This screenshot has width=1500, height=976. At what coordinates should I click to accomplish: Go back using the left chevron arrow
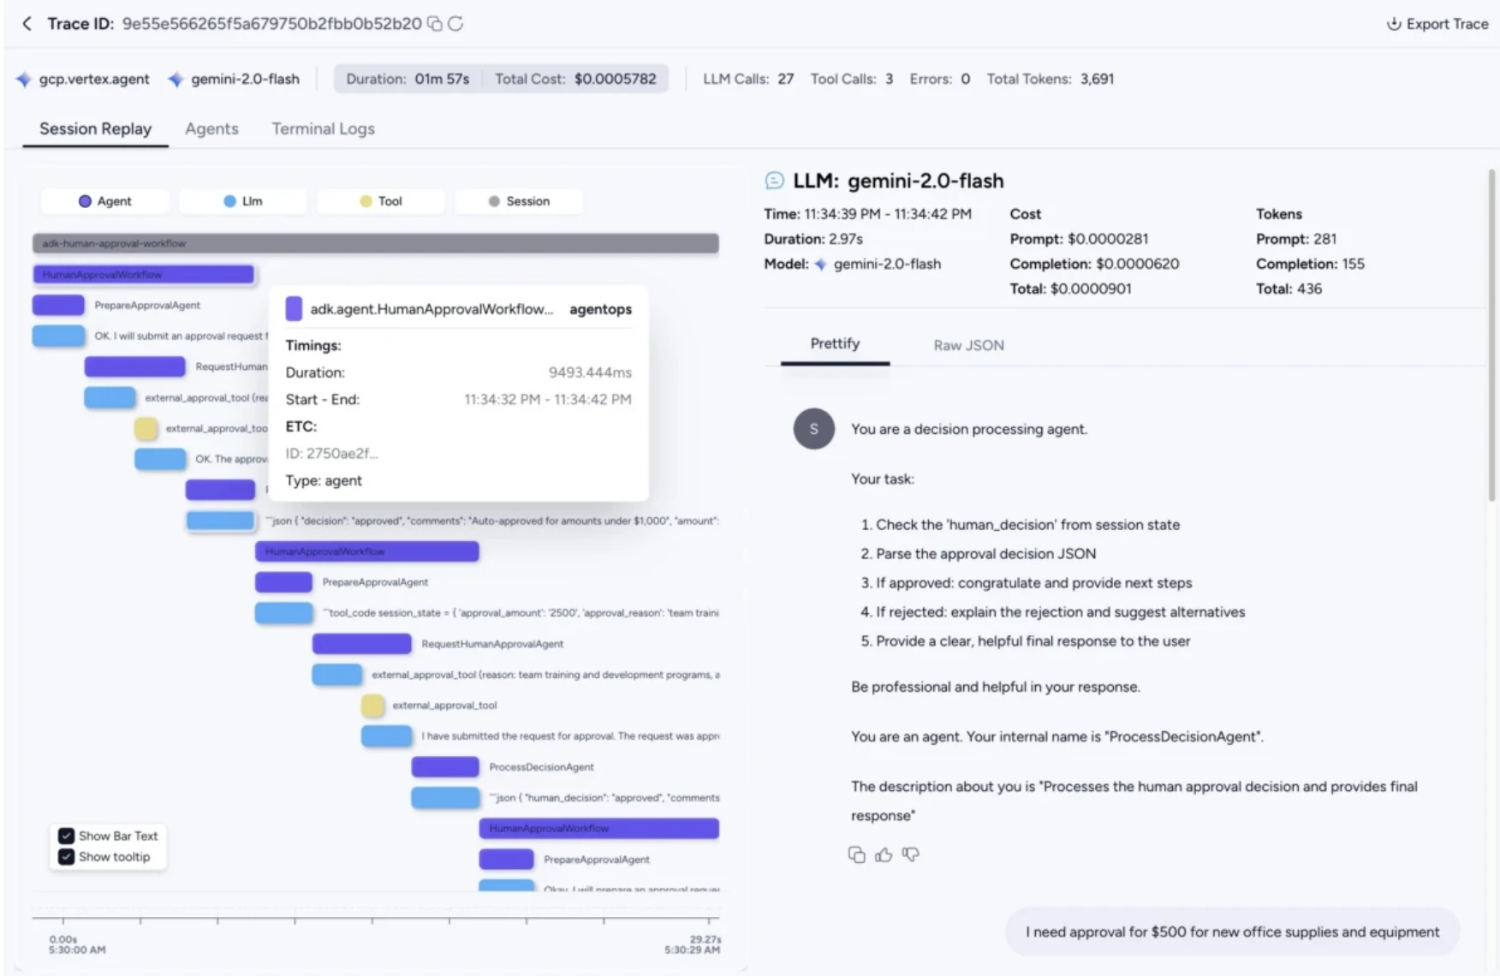point(27,24)
